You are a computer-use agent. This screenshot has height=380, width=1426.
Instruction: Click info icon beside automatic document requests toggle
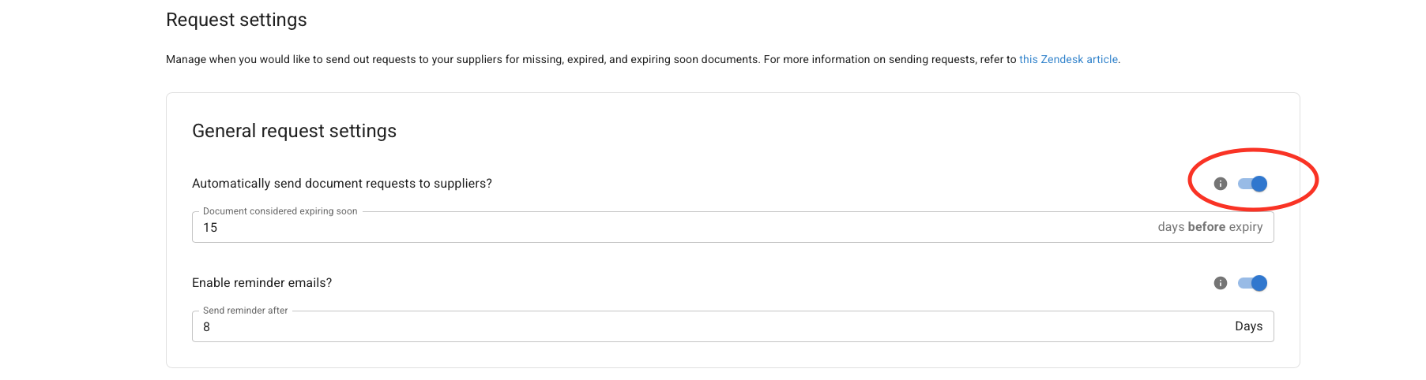pyautogui.click(x=1221, y=184)
